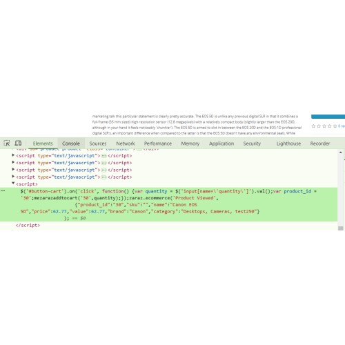The image size is (345, 345).
Task: Click the blue button above rating stars
Action: pos(328,117)
